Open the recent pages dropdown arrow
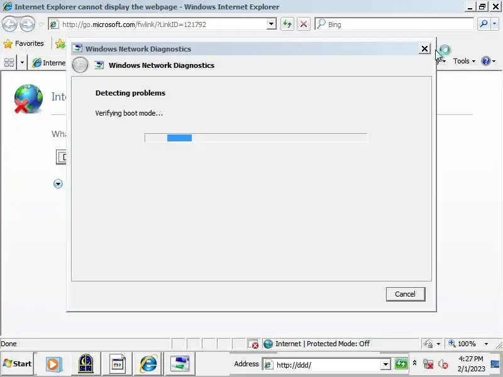This screenshot has height=377, width=503. (x=41, y=25)
